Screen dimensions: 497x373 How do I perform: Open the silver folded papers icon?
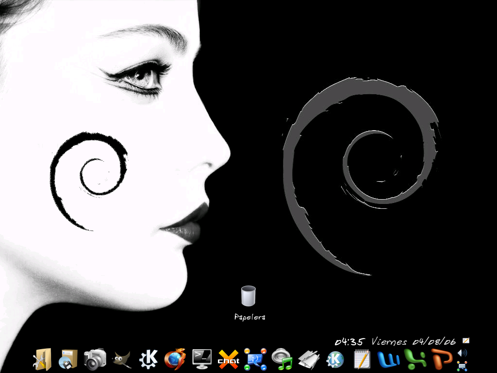pos(309,360)
